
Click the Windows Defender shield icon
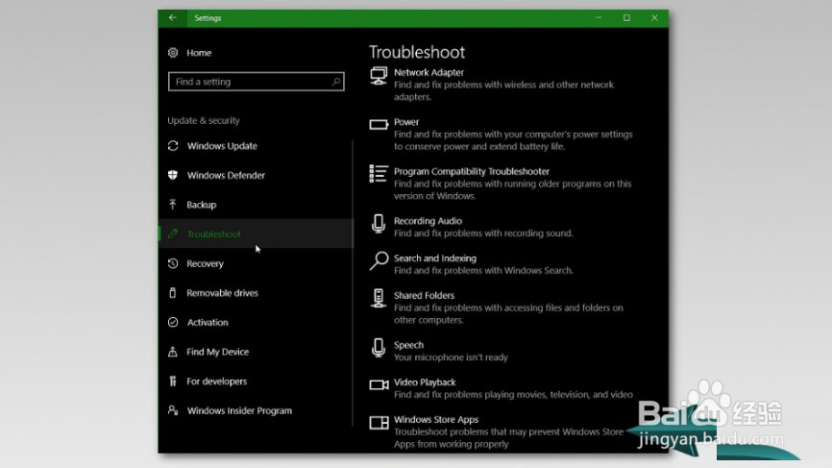click(x=173, y=175)
